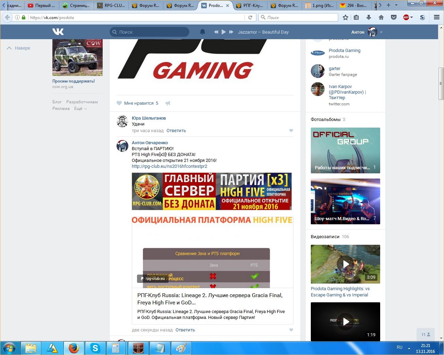The height and width of the screenshot is (355, 444).
Task: Open the Фотоальбомы section header
Action: 326,120
